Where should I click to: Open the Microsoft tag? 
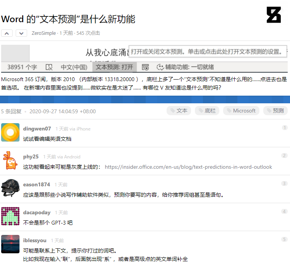point(241,111)
